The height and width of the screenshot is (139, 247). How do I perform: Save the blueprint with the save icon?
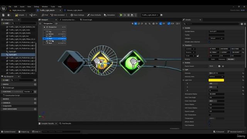tap(3, 15)
